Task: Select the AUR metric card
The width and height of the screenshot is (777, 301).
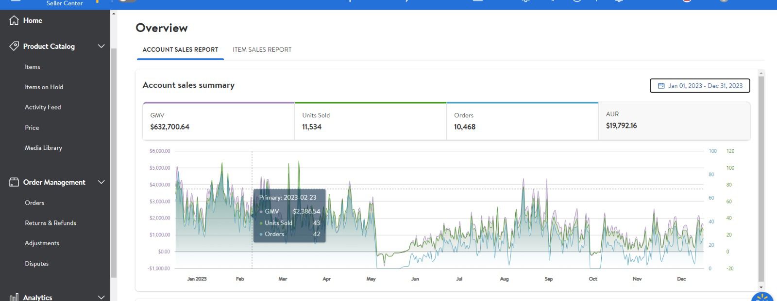Action: pyautogui.click(x=674, y=121)
